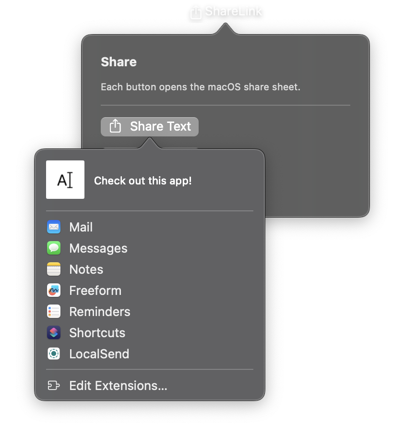
Task: Click 'Each button opens the macOS share sheet.'
Action: 201,87
